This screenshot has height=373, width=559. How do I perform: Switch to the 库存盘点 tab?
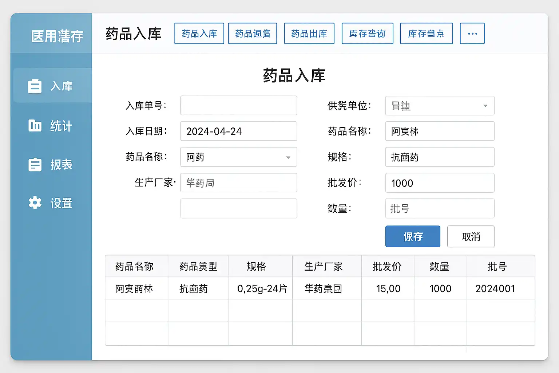click(426, 34)
